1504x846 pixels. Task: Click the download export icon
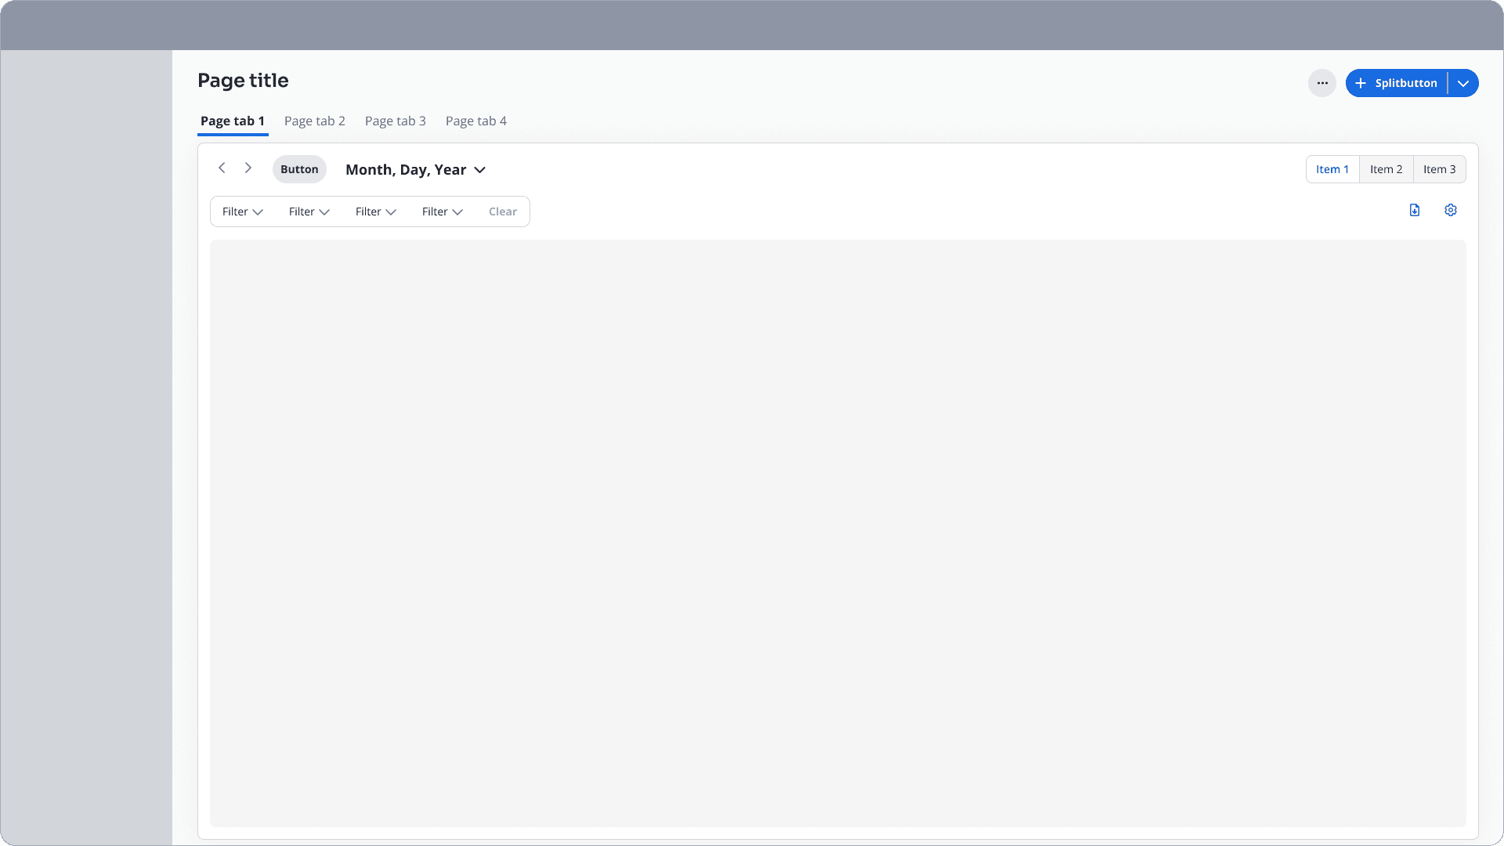pyautogui.click(x=1414, y=210)
